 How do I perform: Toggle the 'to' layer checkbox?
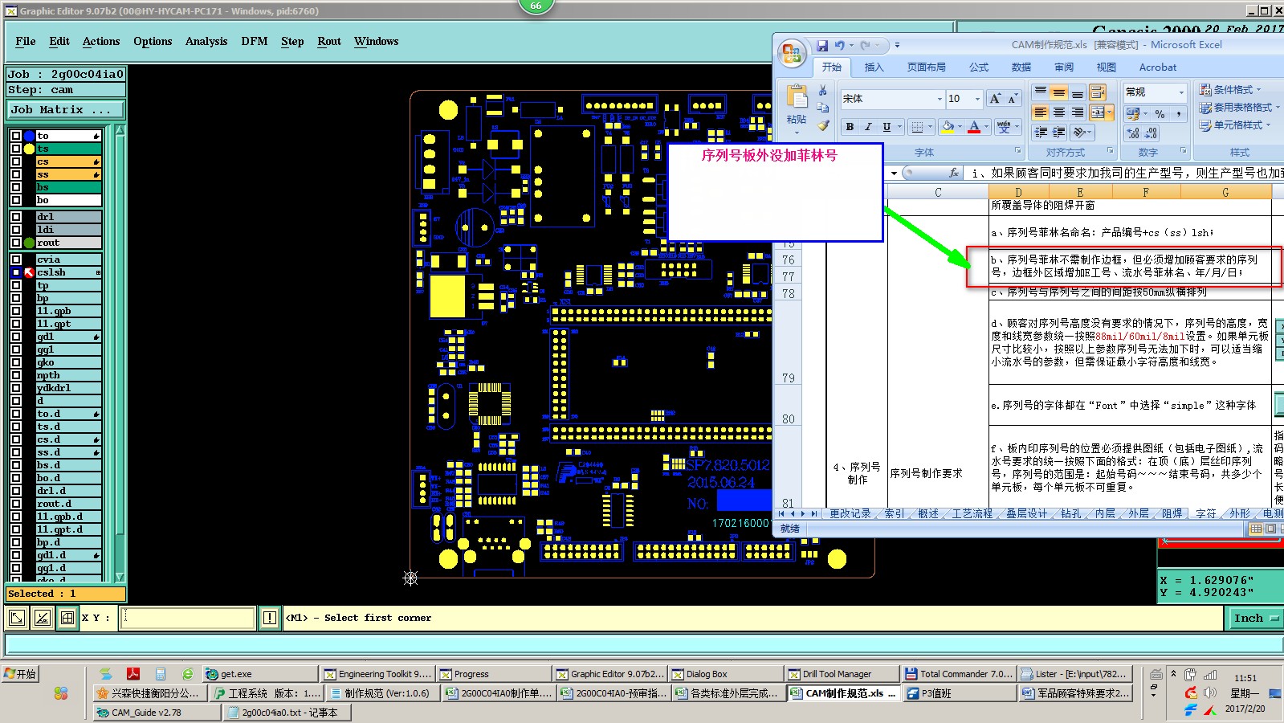pyautogui.click(x=16, y=136)
